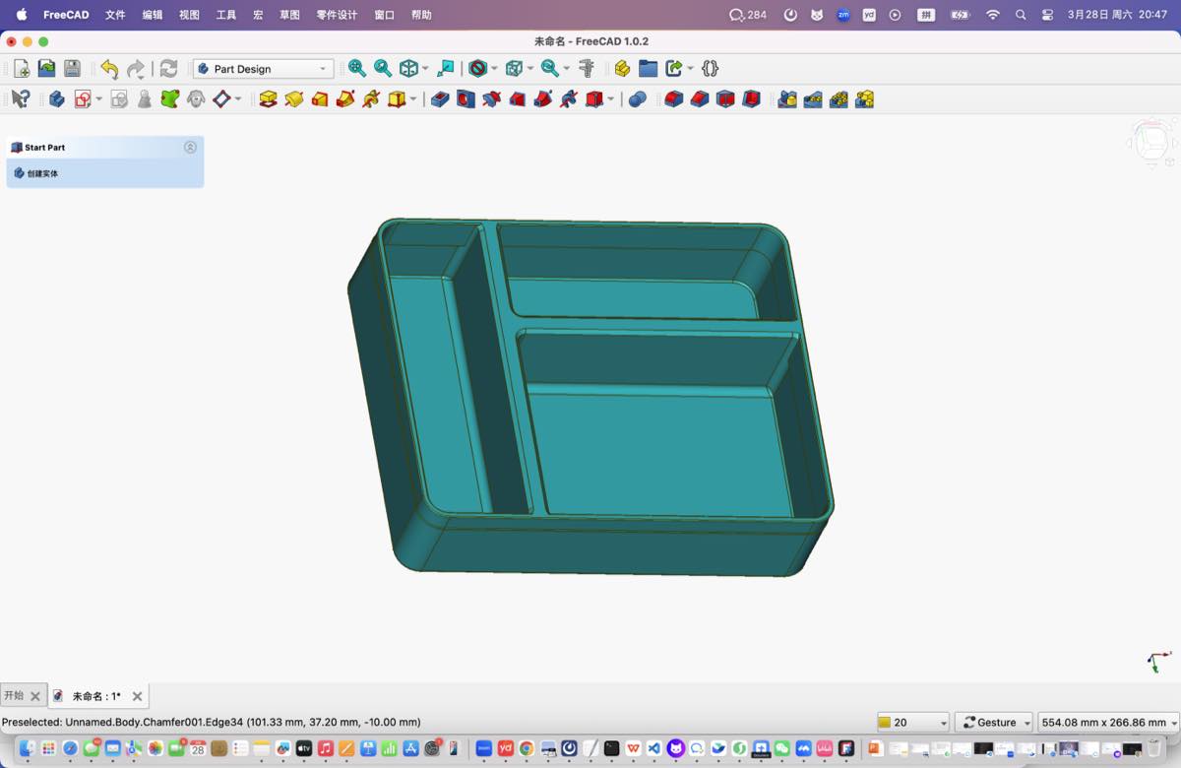Create a new group folder
This screenshot has height=768, width=1181.
tap(648, 69)
